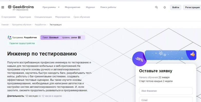Open the Журнал menu item
Image resolution: width=201 pixels, height=102 pixels.
90,7
